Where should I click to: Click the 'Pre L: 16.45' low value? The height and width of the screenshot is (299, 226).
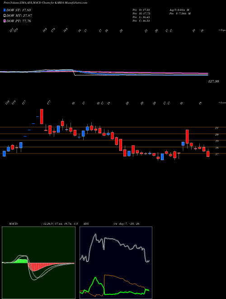click(x=141, y=17)
